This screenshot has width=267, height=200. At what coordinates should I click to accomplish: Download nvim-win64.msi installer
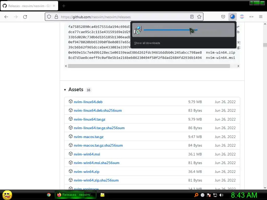pyautogui.click(x=87, y=154)
